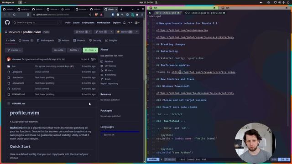Open the browser extensions puzzle icon
The width and height of the screenshot is (292, 164).
tap(137, 15)
